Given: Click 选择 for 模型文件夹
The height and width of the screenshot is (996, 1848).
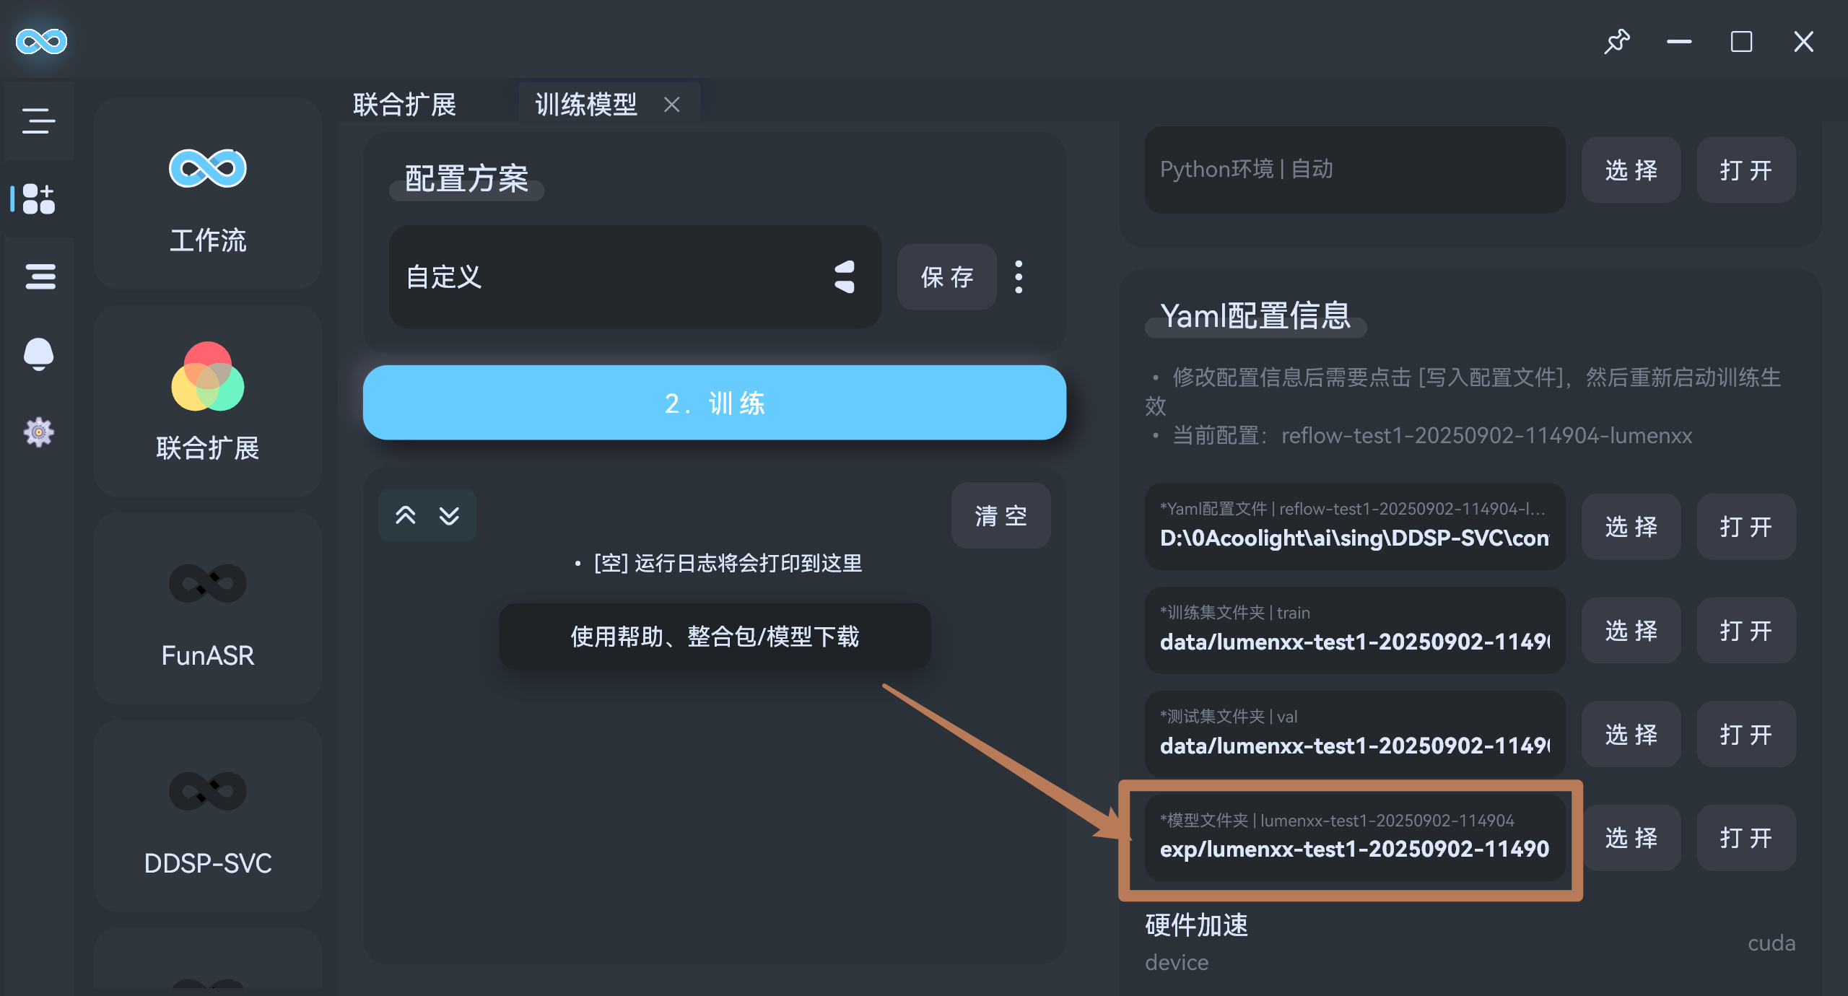Looking at the screenshot, I should (x=1631, y=838).
